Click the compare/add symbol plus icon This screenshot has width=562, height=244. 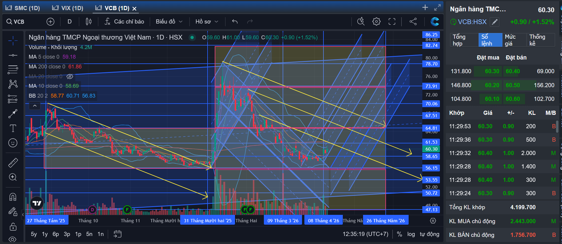point(50,21)
